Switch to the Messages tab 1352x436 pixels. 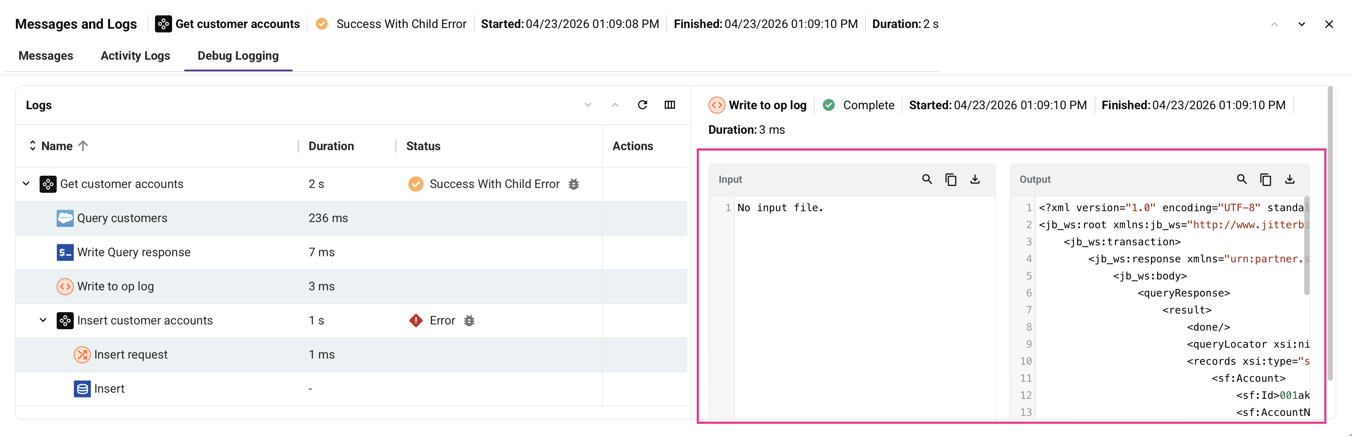point(46,56)
